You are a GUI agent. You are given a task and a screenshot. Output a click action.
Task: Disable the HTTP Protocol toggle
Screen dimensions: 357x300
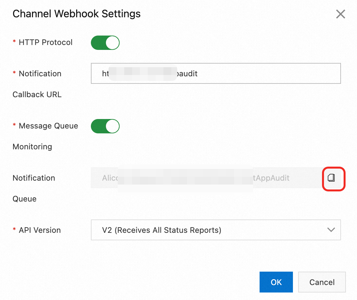pos(105,42)
